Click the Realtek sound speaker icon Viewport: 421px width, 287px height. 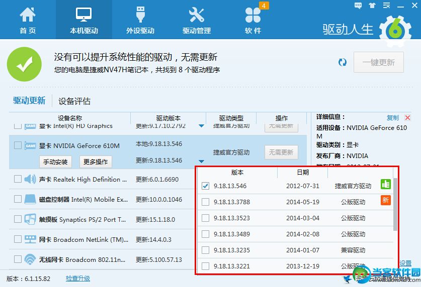click(x=30, y=179)
